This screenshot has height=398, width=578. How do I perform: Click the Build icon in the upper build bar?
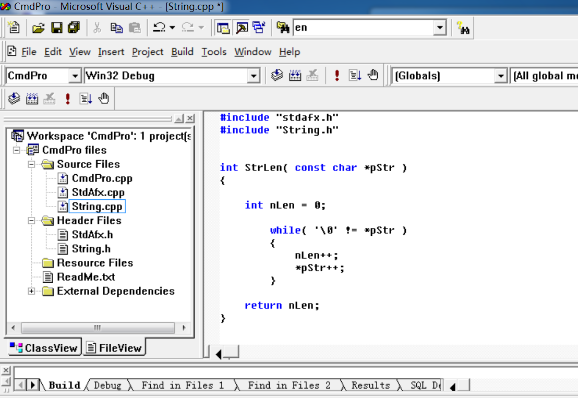295,76
